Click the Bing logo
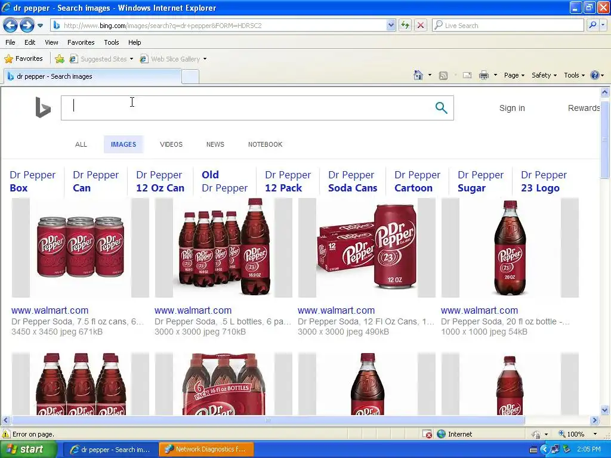This screenshot has height=458, width=611. click(x=43, y=107)
